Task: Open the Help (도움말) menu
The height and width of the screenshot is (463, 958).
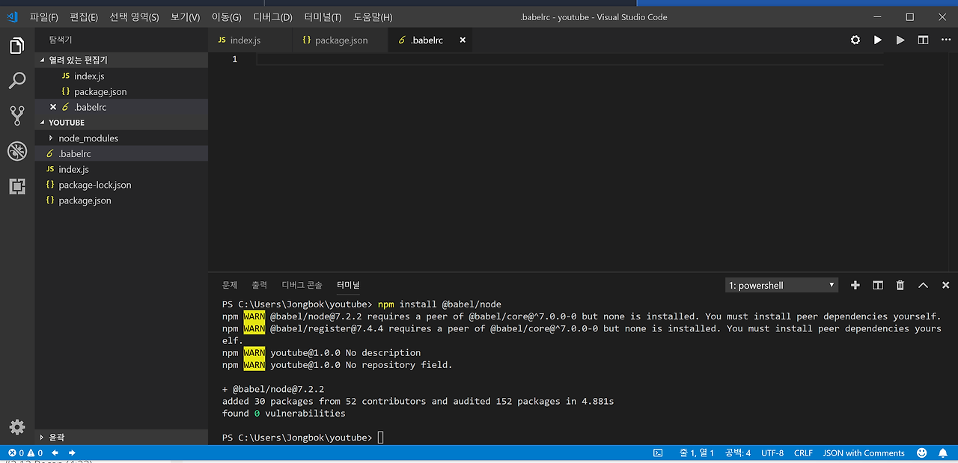Action: click(x=373, y=17)
